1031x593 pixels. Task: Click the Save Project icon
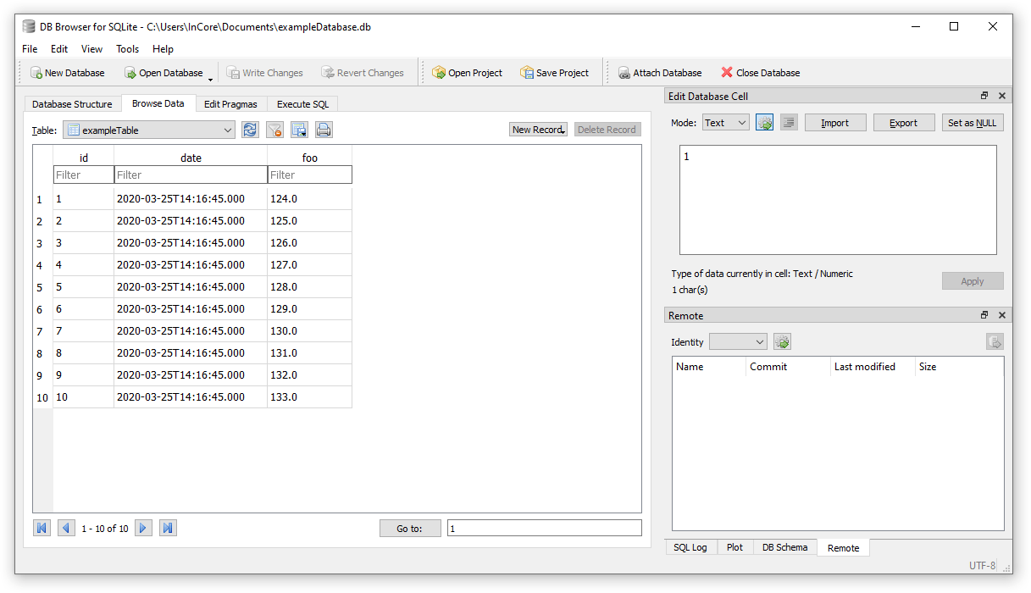(x=527, y=73)
